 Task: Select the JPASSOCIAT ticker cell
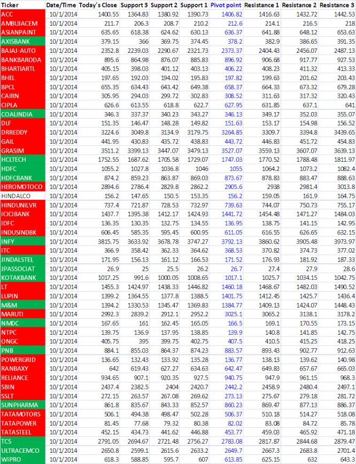click(x=23, y=269)
